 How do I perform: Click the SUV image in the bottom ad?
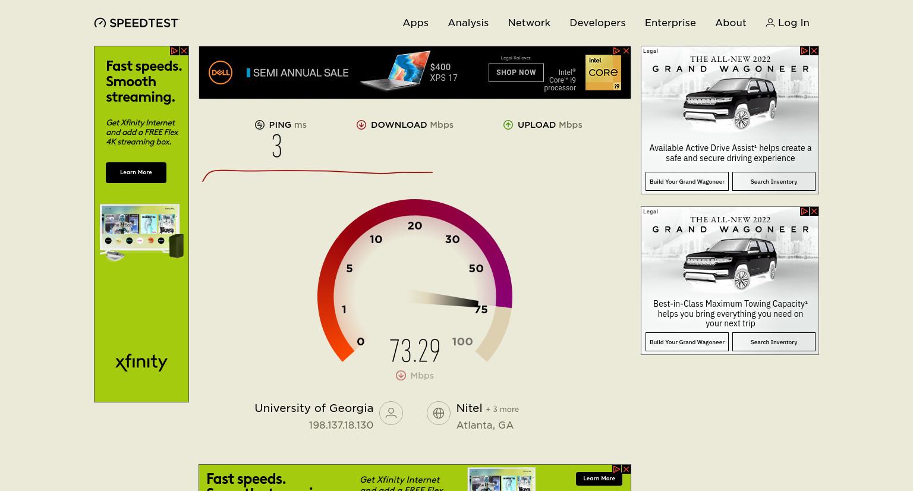[730, 265]
